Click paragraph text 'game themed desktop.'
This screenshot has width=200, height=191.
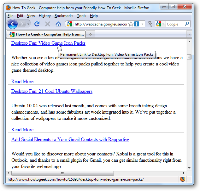33,70
